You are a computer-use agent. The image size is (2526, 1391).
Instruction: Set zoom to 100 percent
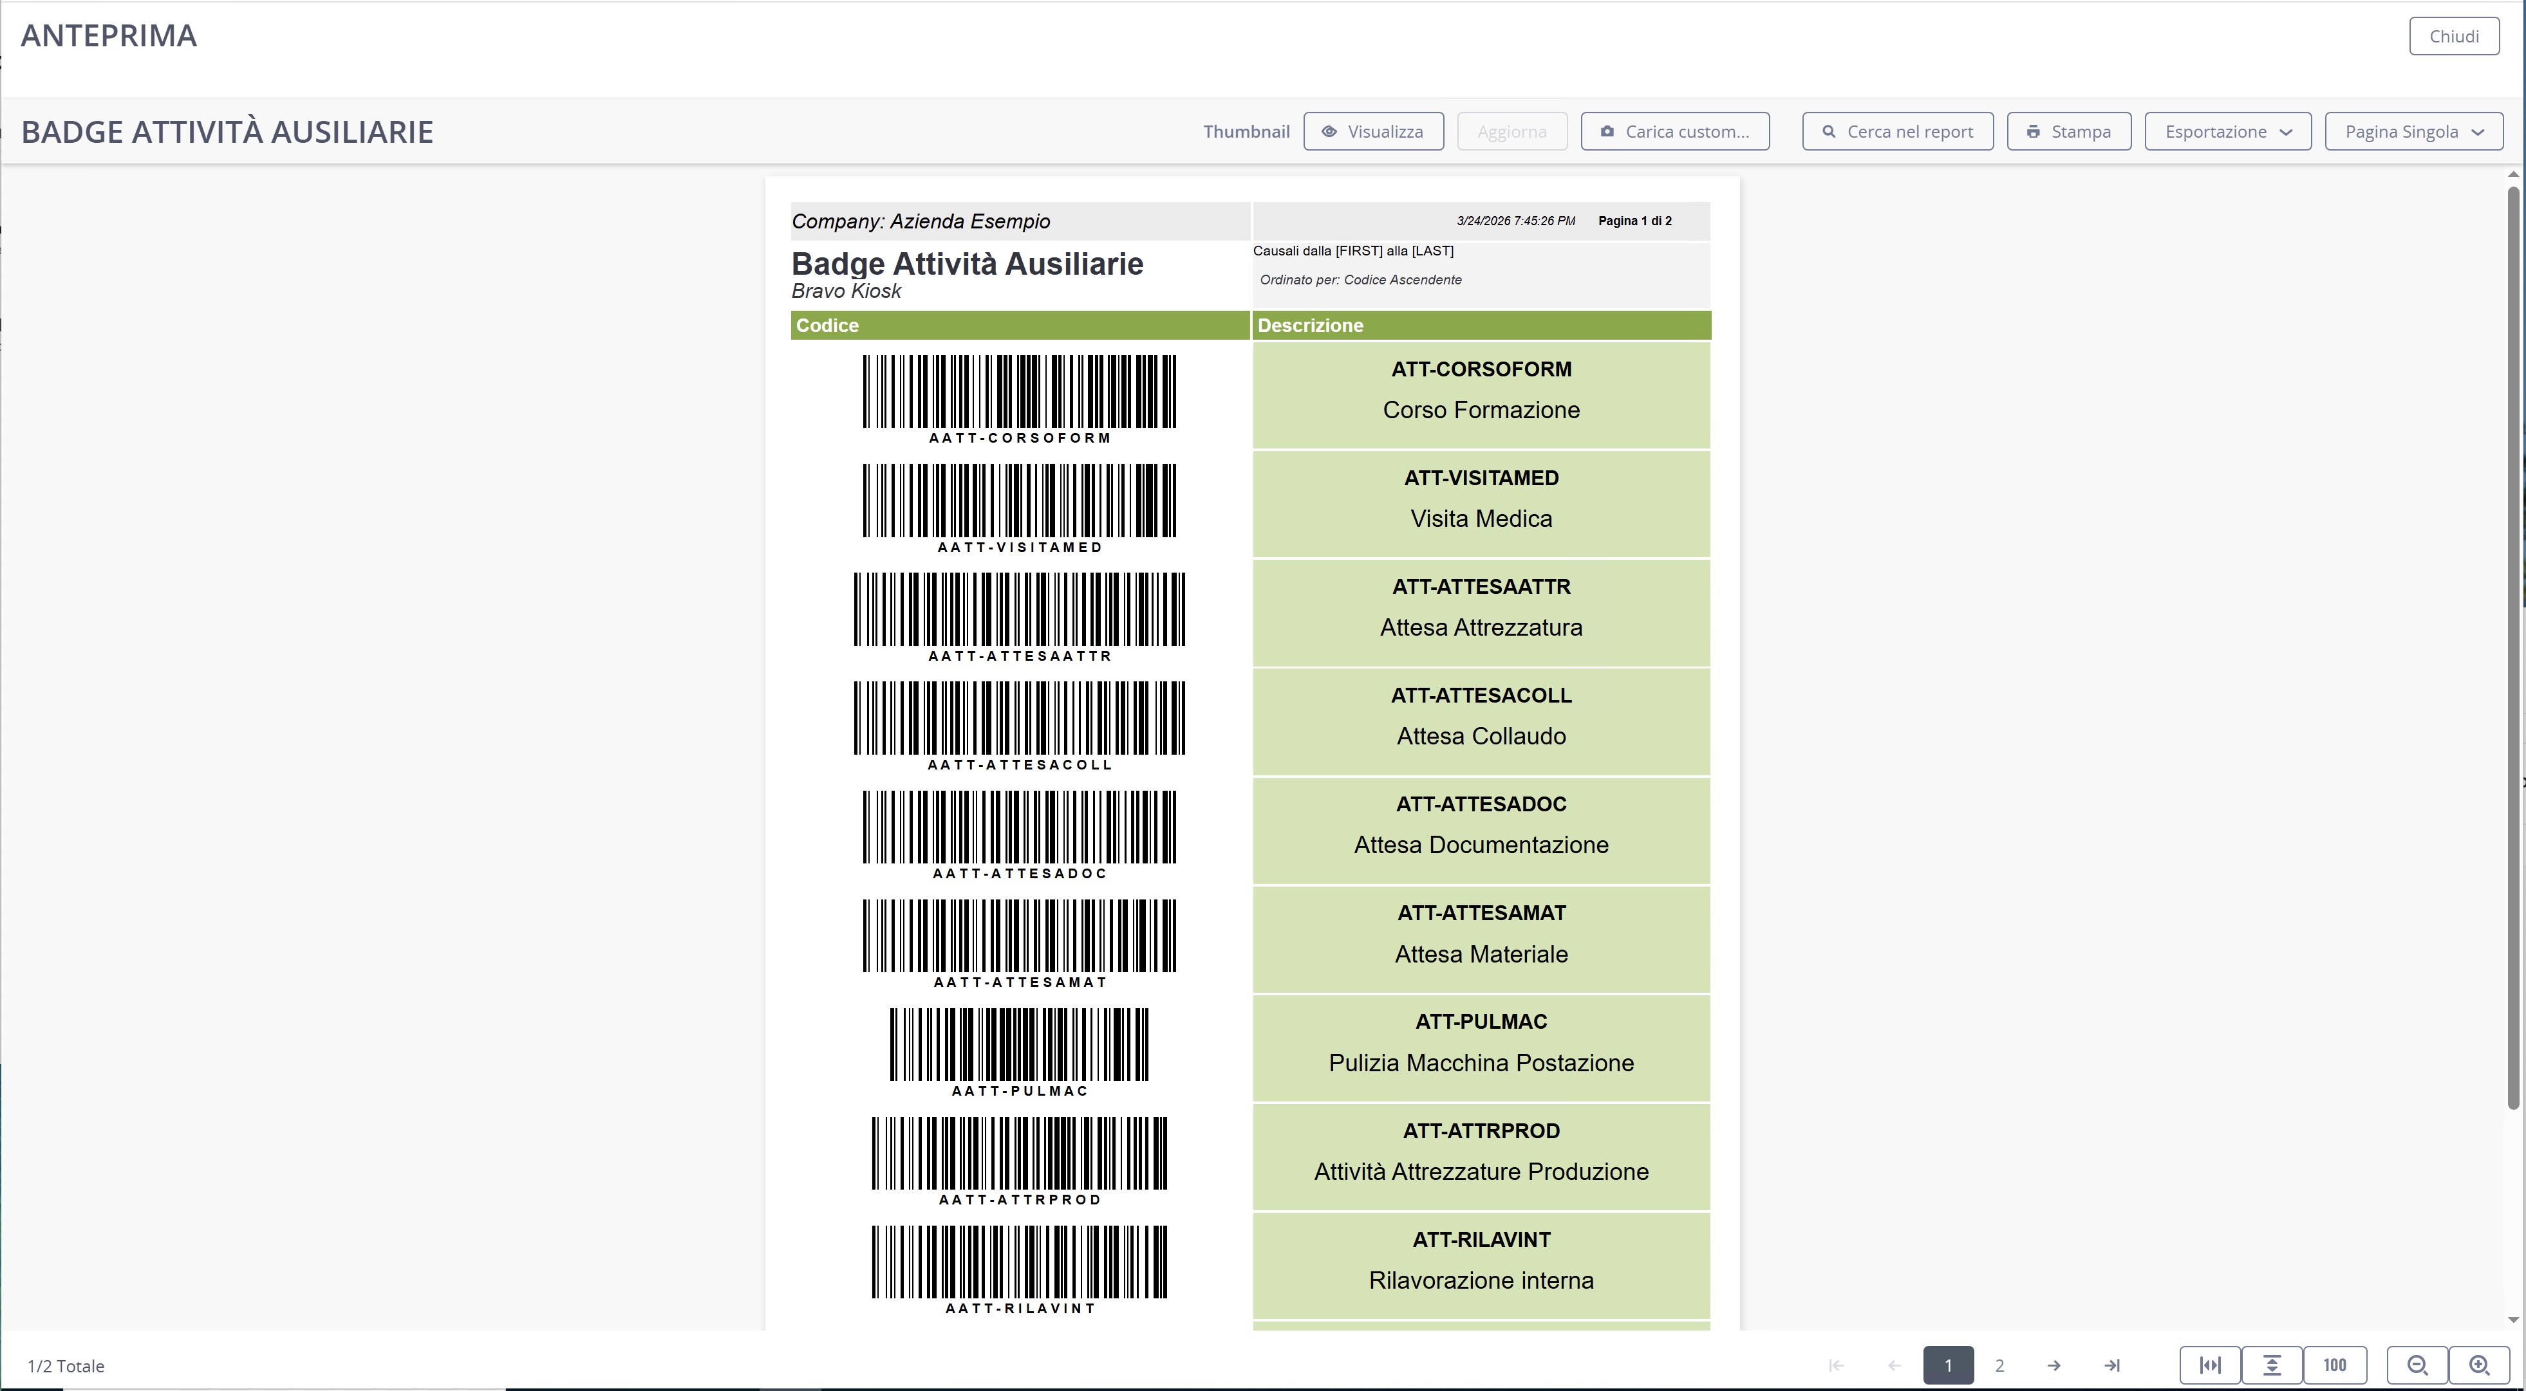click(2335, 1365)
